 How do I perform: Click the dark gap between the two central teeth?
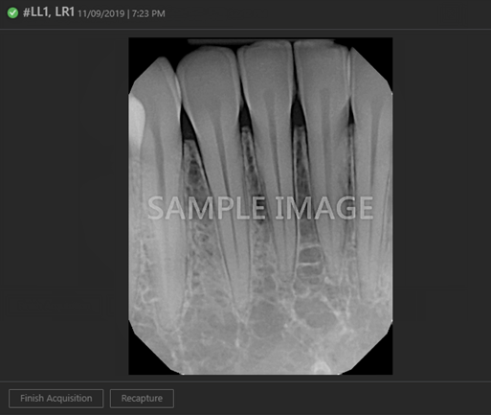click(x=297, y=112)
